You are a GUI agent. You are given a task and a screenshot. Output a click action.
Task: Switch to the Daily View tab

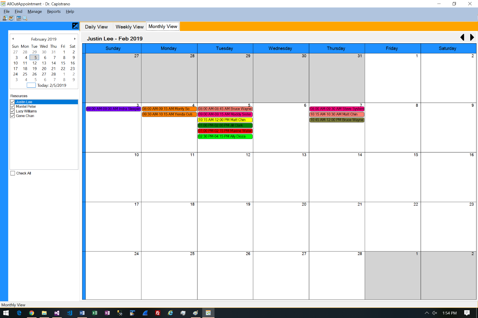coord(96,27)
